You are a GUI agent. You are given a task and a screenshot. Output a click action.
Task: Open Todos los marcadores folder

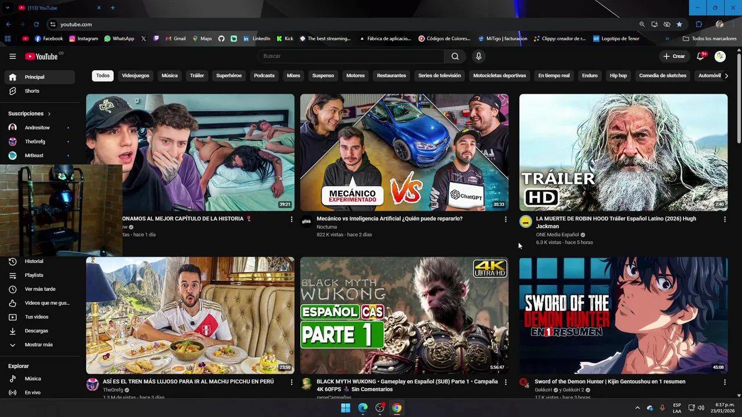(x=710, y=39)
